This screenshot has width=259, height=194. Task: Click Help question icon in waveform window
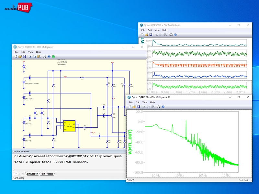[x=175, y=35]
